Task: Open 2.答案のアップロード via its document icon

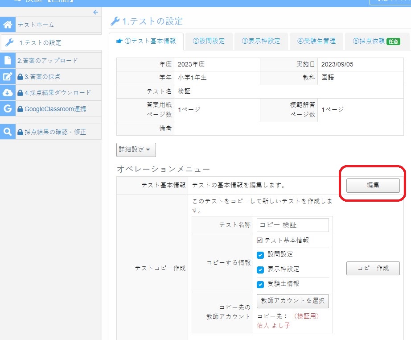Action: tap(8, 60)
